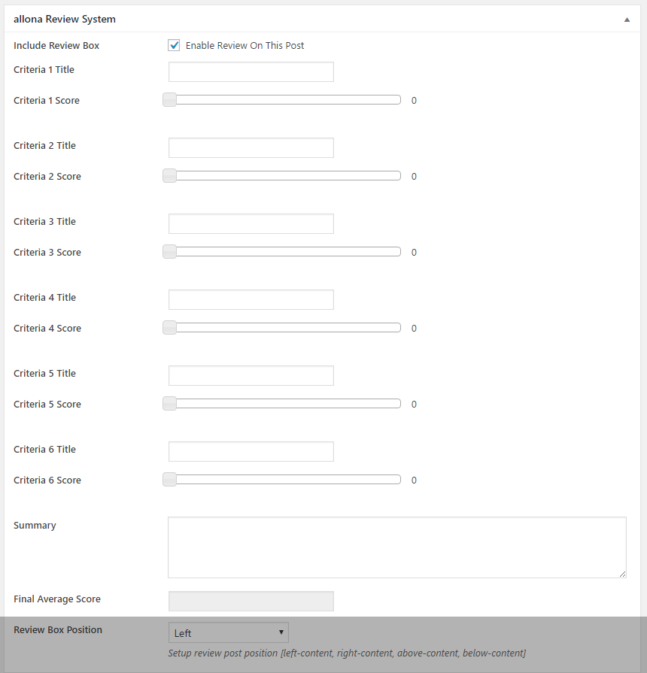The width and height of the screenshot is (647, 673).
Task: Click the Criteria 5 Score slider handle
Action: (170, 404)
